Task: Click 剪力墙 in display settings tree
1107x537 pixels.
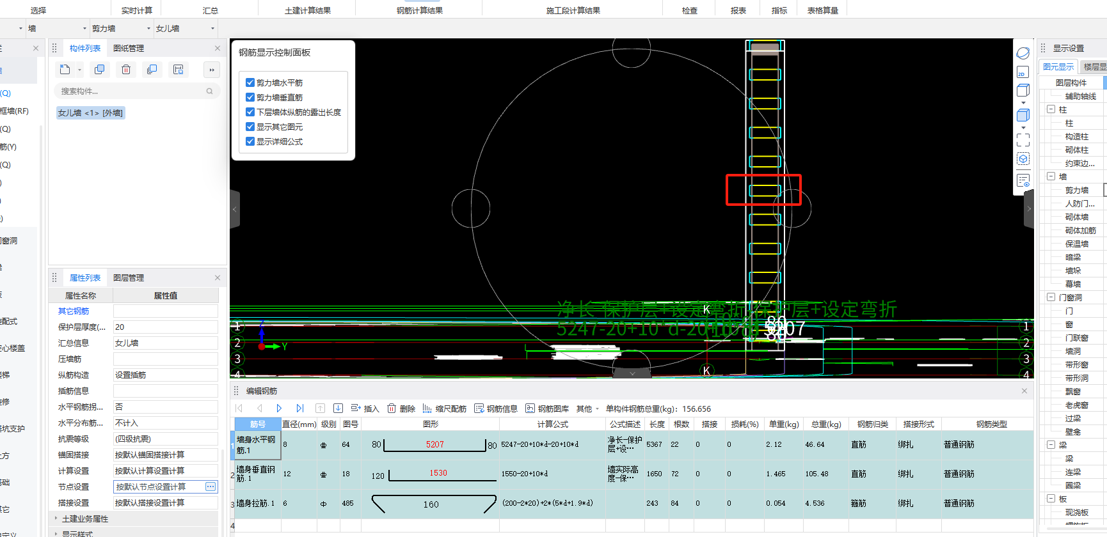Action: pos(1076,190)
